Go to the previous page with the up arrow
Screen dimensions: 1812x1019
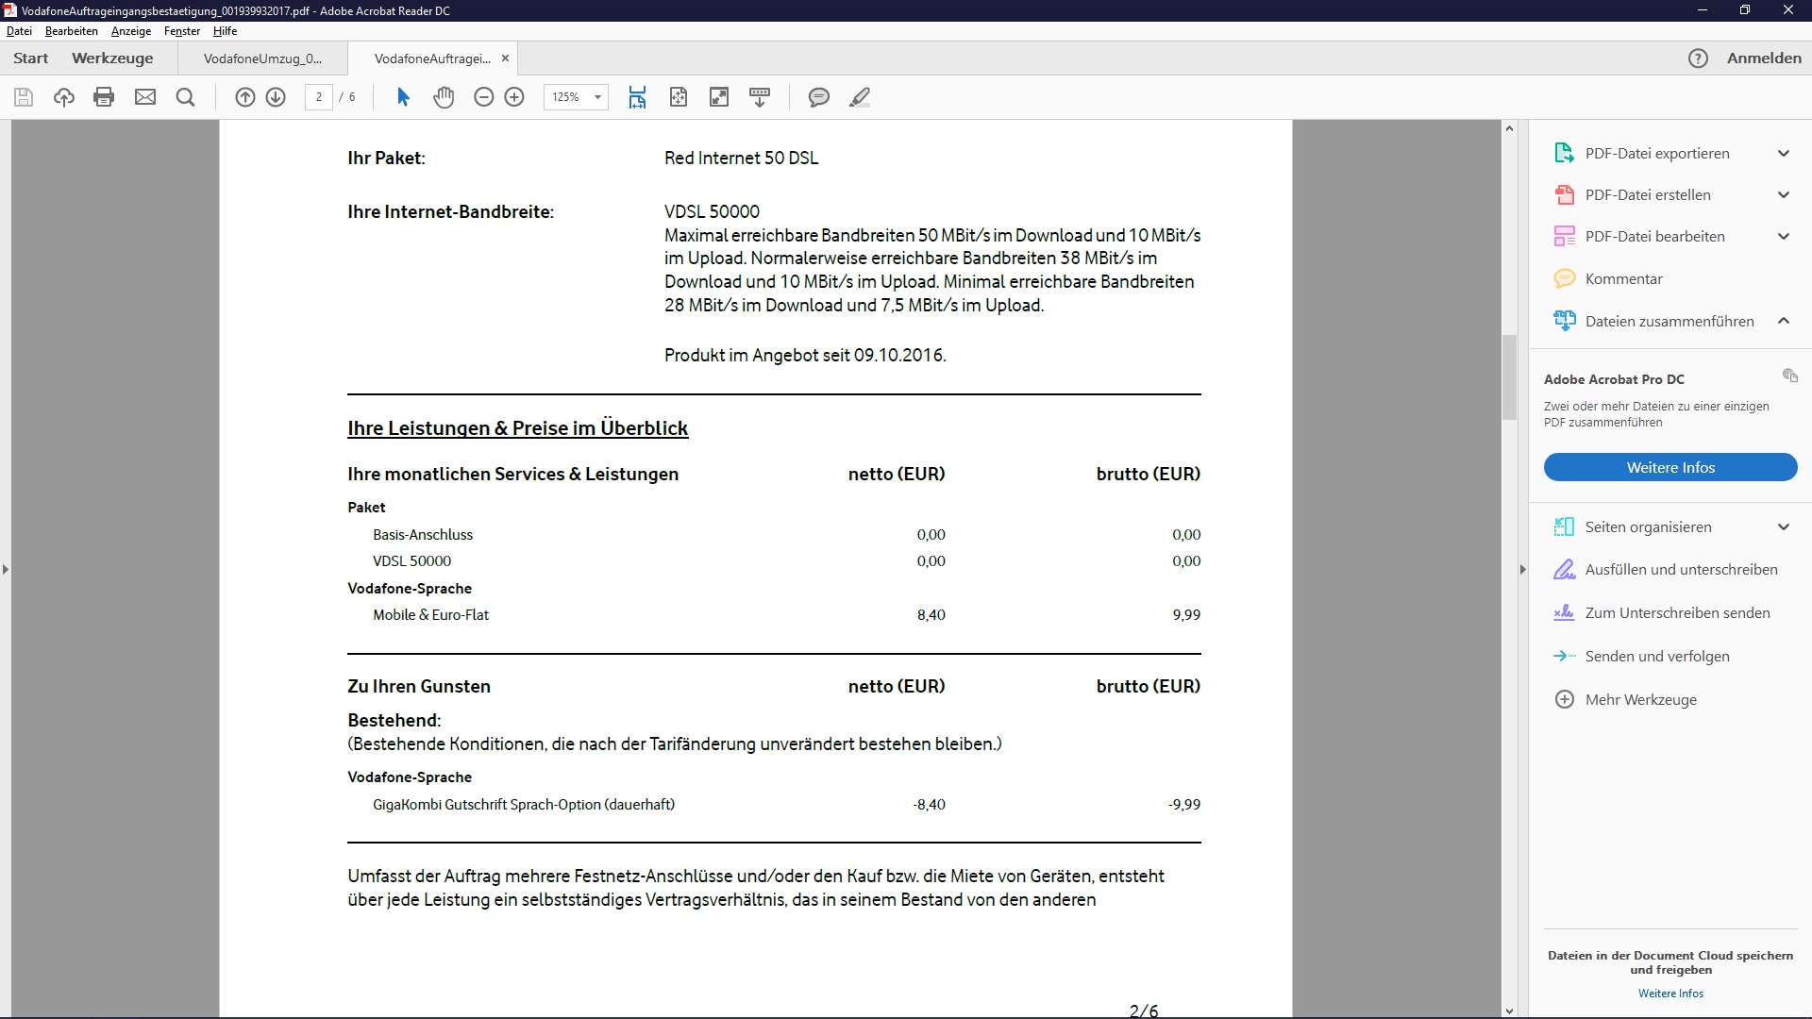[244, 97]
